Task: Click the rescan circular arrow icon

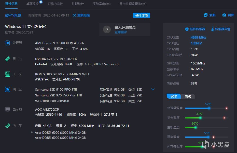Action: pos(74,15)
